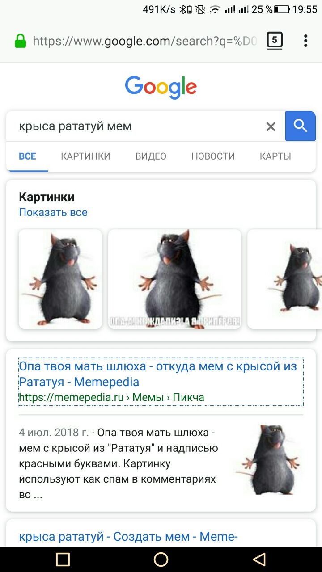This screenshot has width=322, height=572.
Task: Tap Android recent apps square button
Action: coord(63,559)
